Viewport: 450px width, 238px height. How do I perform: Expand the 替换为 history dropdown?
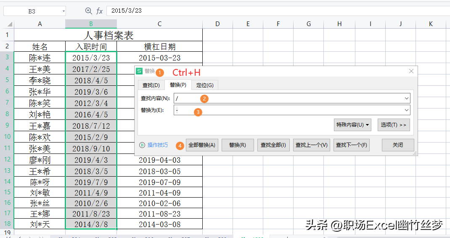pos(407,110)
